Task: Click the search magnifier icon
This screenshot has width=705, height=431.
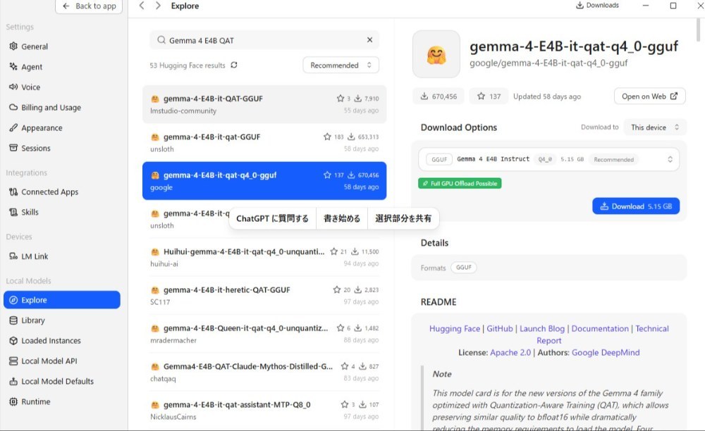Action: [161, 40]
